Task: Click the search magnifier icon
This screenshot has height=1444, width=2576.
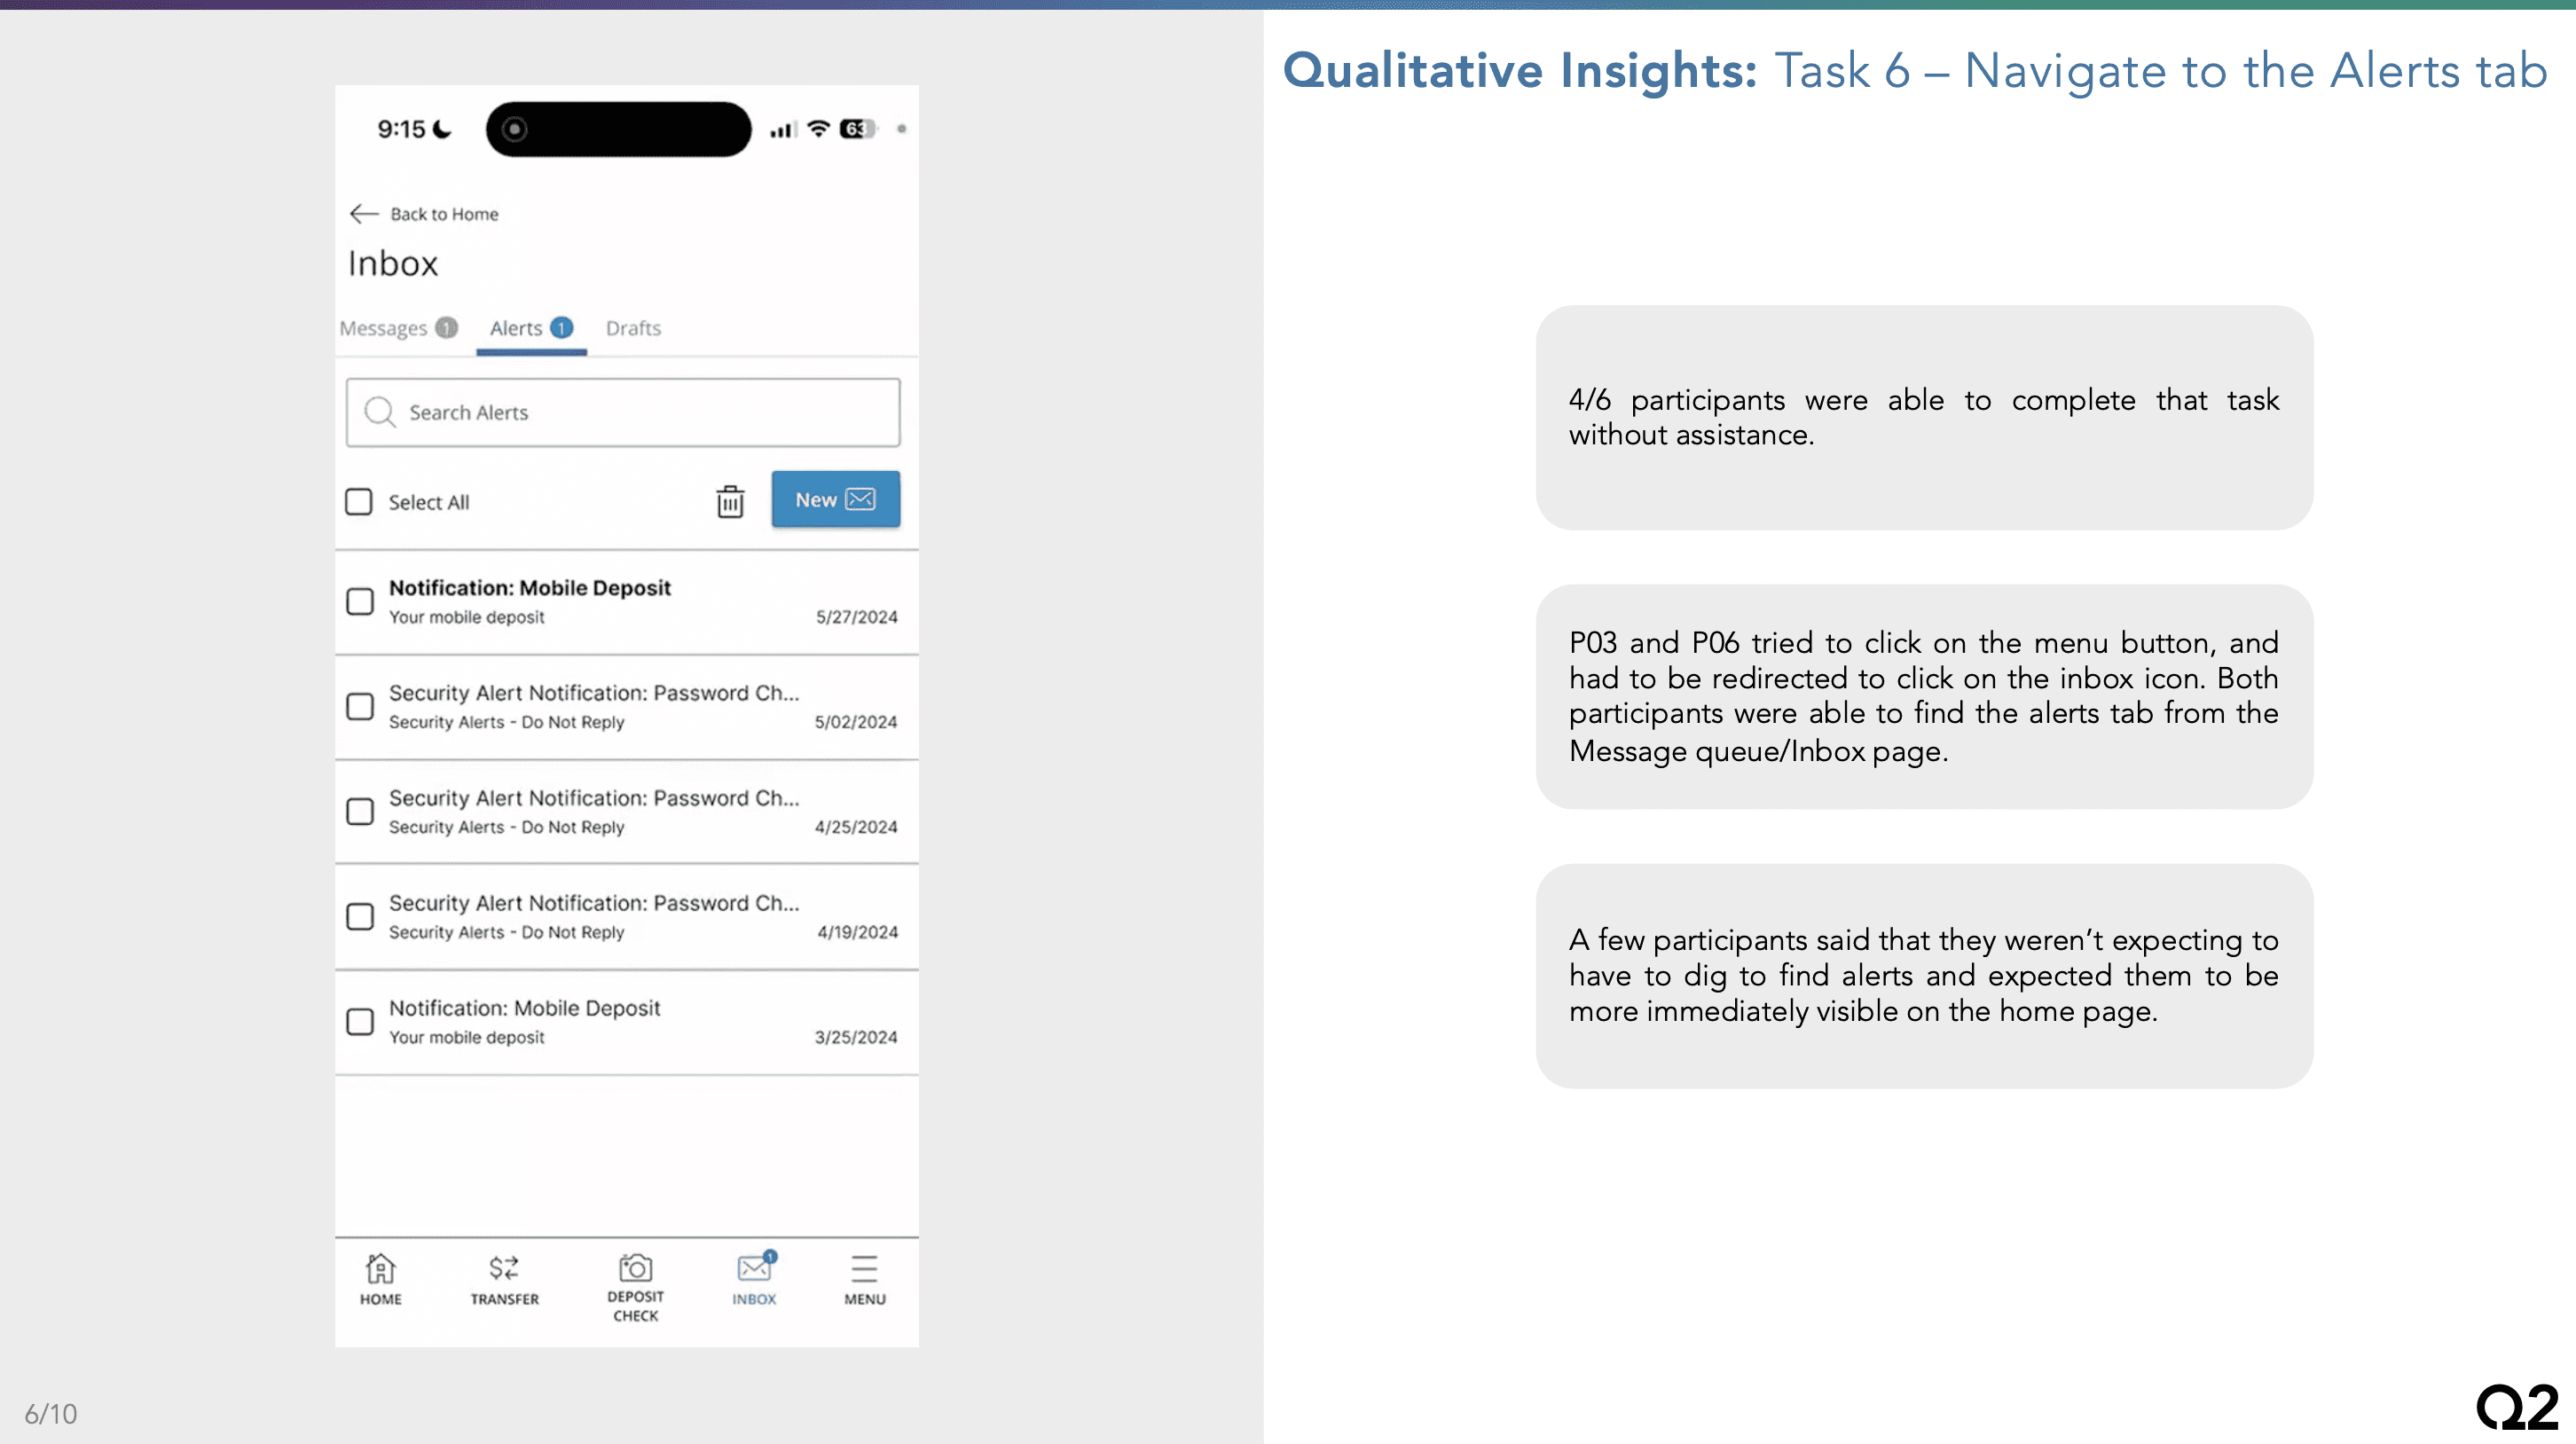Action: tap(379, 412)
